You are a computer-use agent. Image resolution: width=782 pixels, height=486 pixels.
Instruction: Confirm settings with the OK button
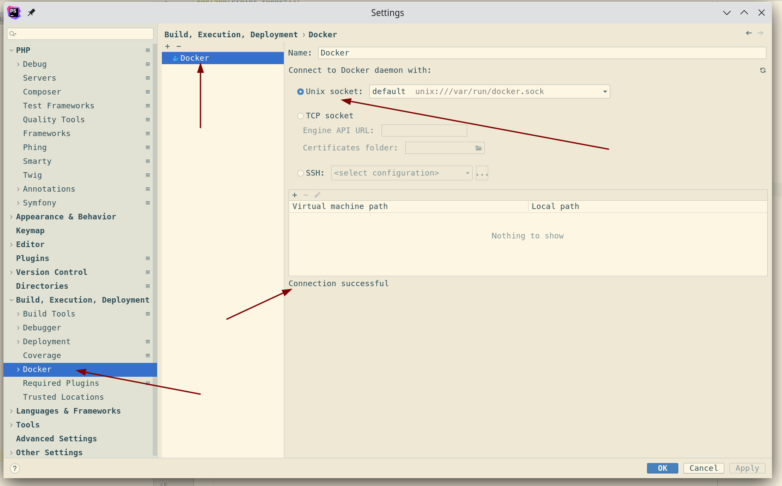point(662,468)
